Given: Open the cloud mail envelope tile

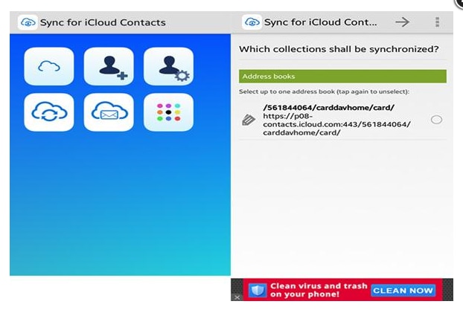Looking at the screenshot, I should [x=109, y=112].
